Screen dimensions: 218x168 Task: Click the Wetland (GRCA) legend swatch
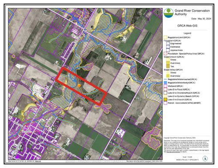click(x=166, y=86)
